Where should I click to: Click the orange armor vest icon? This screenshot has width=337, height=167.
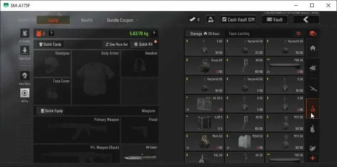coord(39,33)
